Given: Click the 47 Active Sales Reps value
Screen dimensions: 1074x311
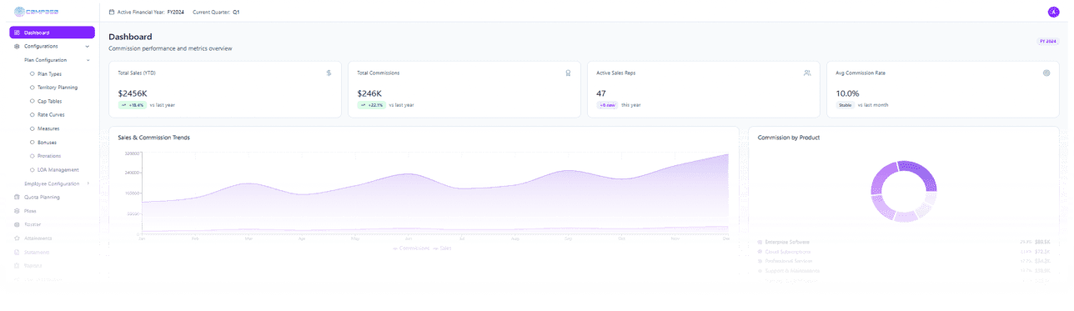Looking at the screenshot, I should pyautogui.click(x=601, y=93).
